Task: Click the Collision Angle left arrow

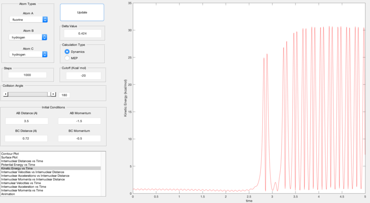Action: point(6,94)
